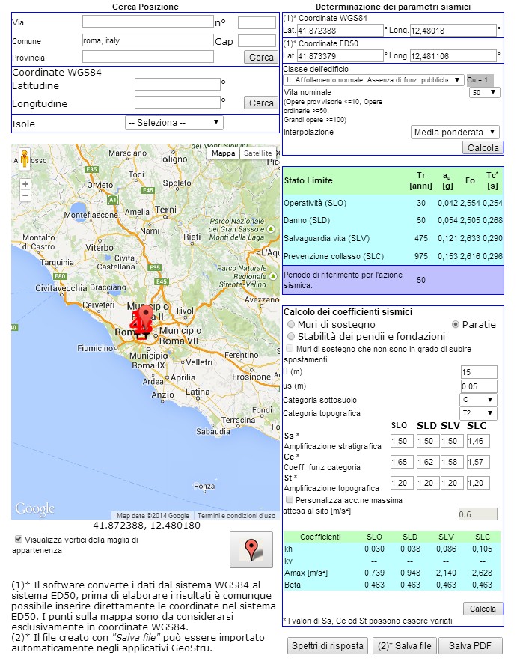The width and height of the screenshot is (517, 670).
Task: Zoom out on the map
Action: (x=25, y=195)
